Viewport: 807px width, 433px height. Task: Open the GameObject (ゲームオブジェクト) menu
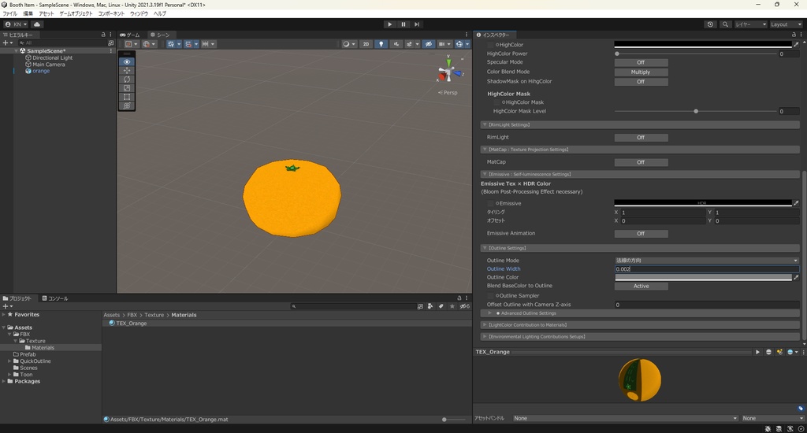[76, 14]
